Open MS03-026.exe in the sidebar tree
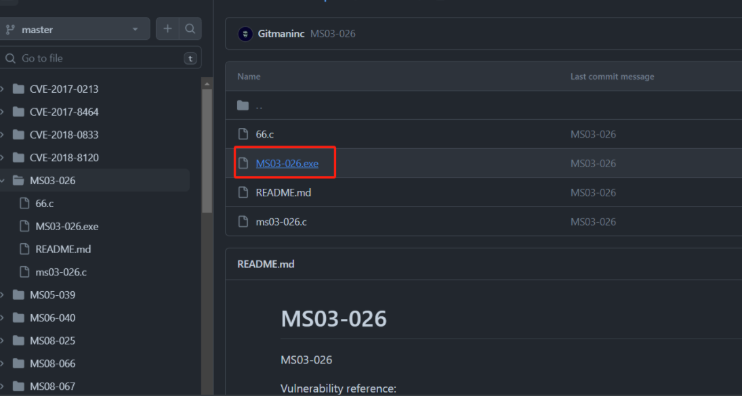The width and height of the screenshot is (742, 396). (x=66, y=226)
